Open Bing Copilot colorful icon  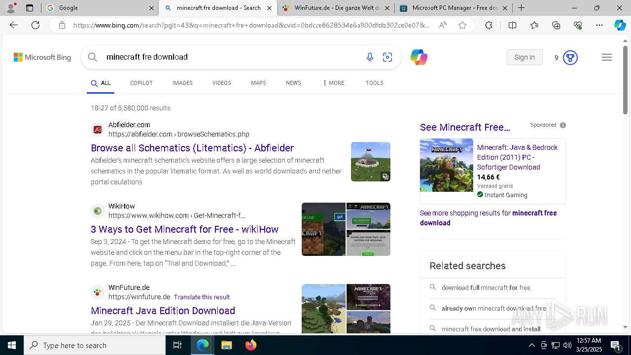[x=419, y=57]
